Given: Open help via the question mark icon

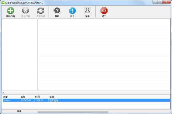Looking at the screenshot, I should click(57, 11).
